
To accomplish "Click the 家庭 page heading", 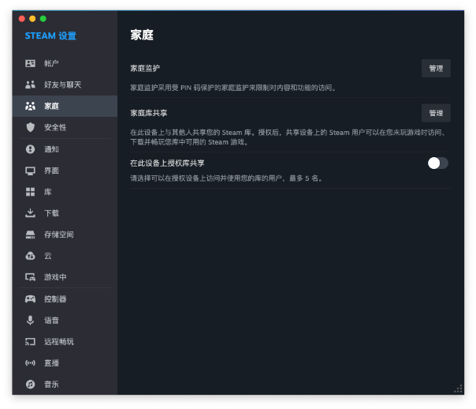I will click(142, 35).
